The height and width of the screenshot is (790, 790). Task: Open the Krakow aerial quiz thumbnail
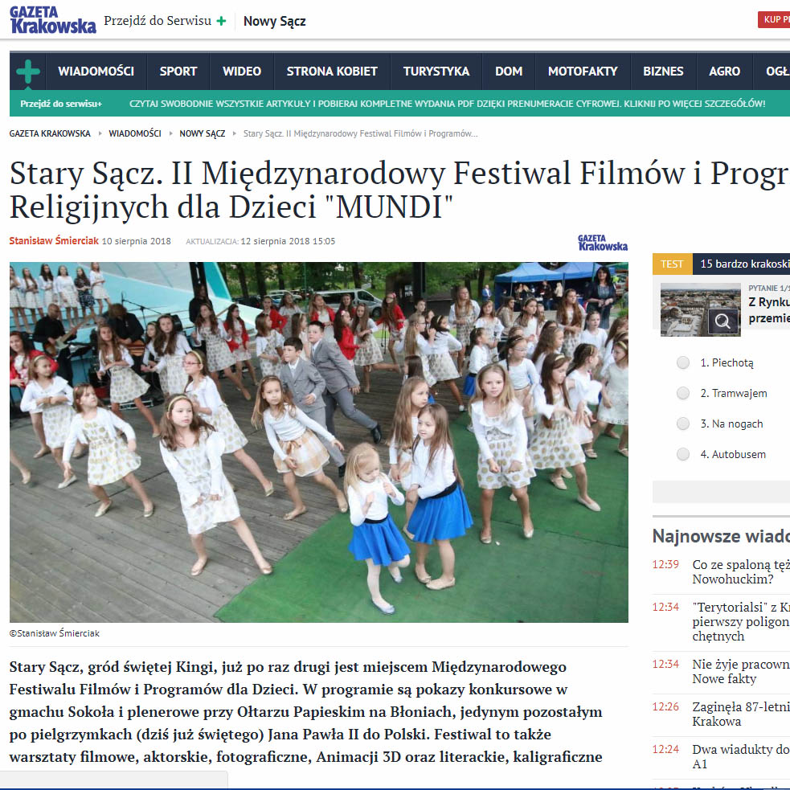[x=700, y=309]
